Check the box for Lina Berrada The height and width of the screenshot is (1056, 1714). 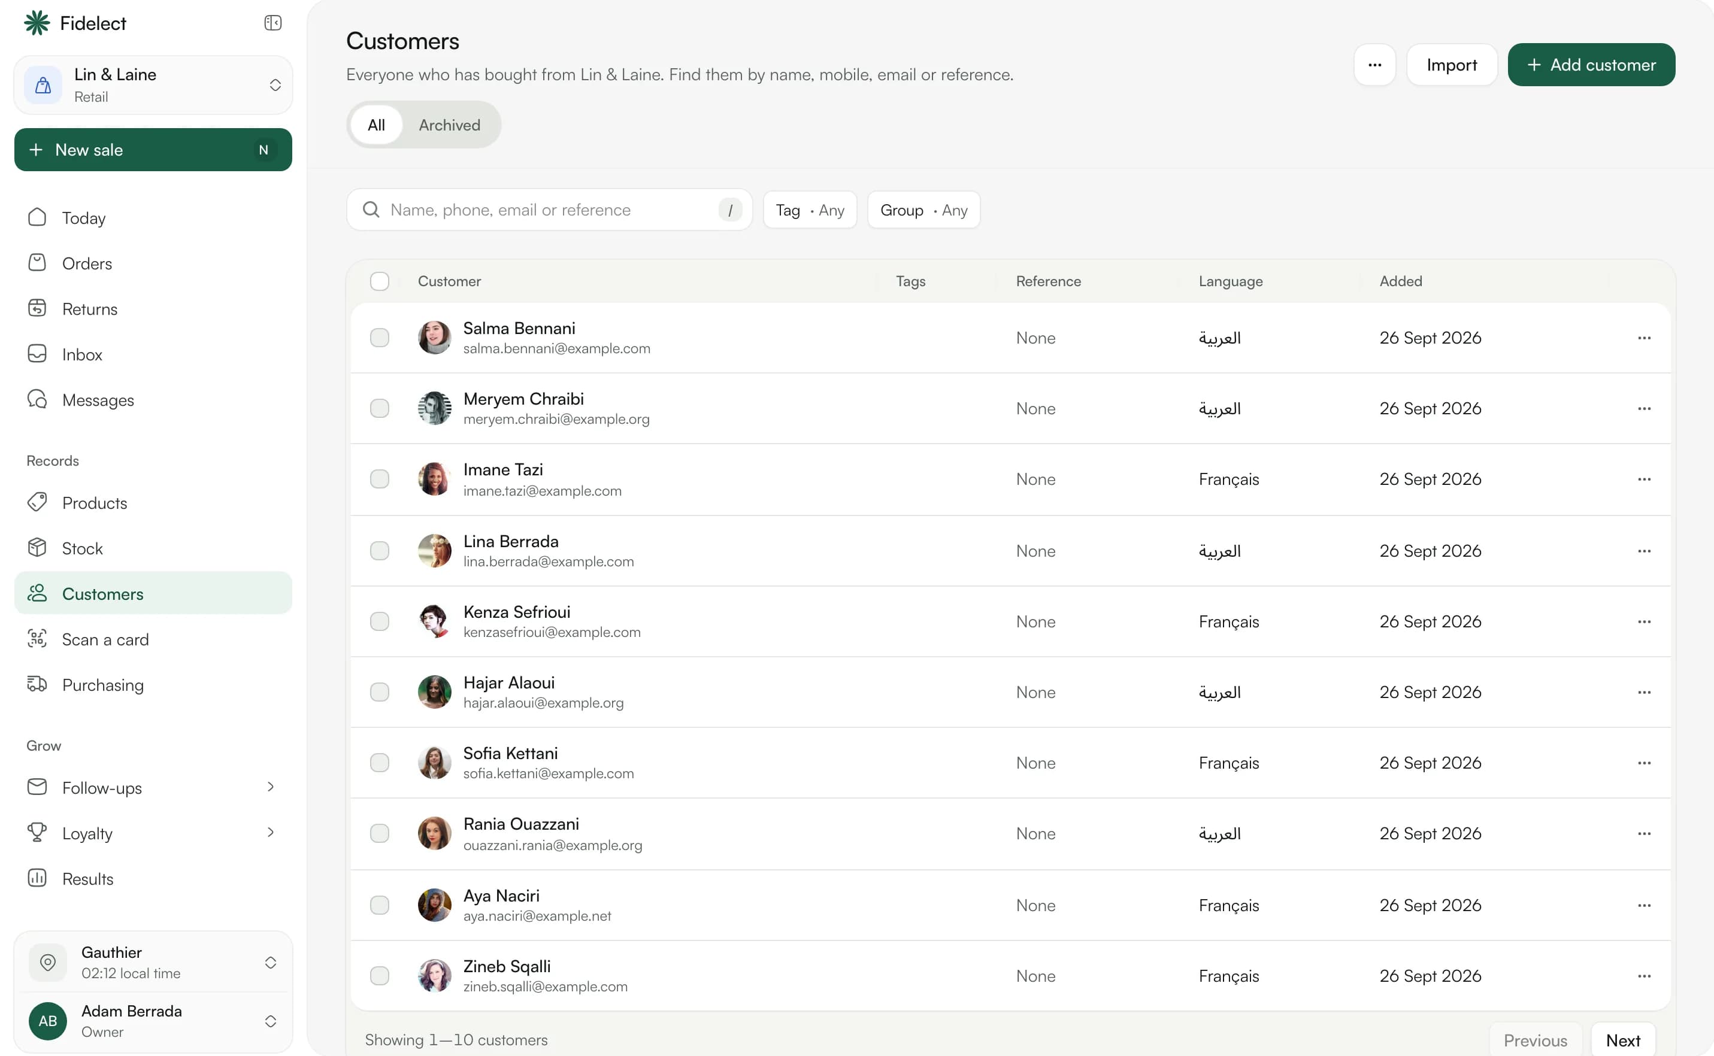(380, 551)
